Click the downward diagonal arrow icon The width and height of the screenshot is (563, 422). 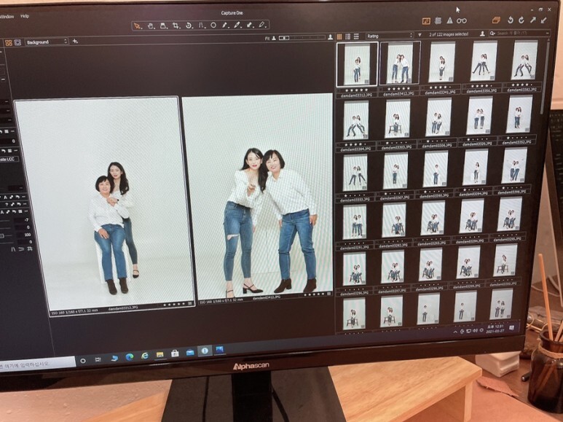click(544, 20)
